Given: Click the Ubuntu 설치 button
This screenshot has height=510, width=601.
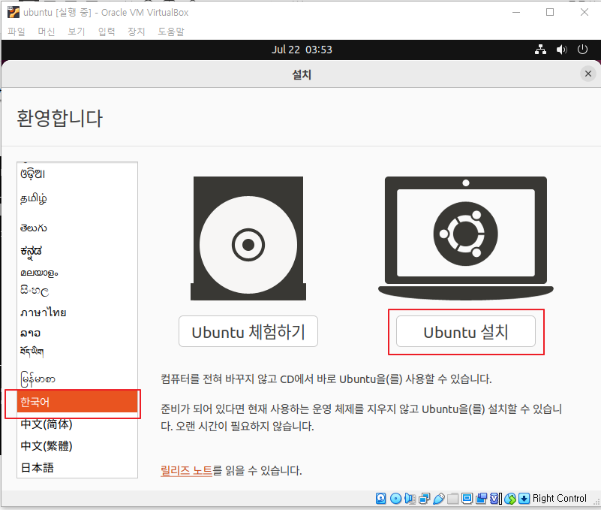Looking at the screenshot, I should coord(466,331).
